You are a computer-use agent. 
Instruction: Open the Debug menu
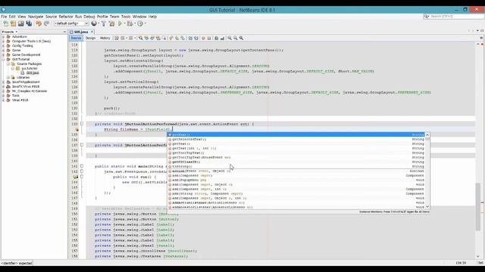(89, 17)
